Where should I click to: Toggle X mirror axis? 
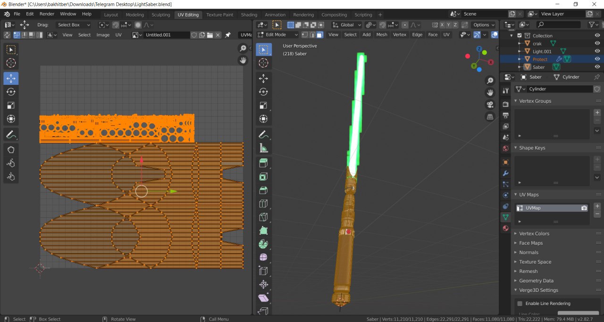point(442,25)
